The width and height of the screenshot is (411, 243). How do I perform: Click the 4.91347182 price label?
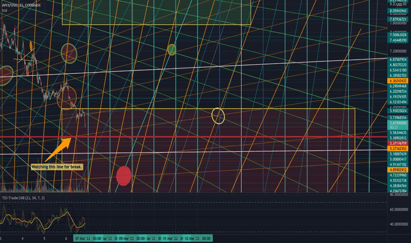coord(398,165)
